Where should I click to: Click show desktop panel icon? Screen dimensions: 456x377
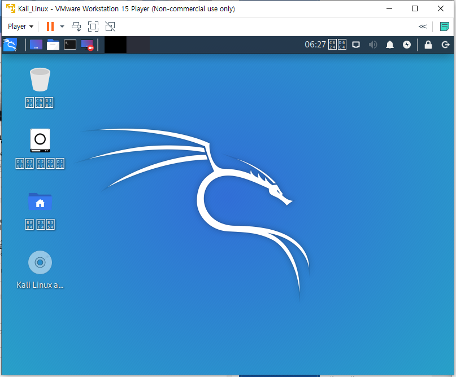click(x=36, y=45)
